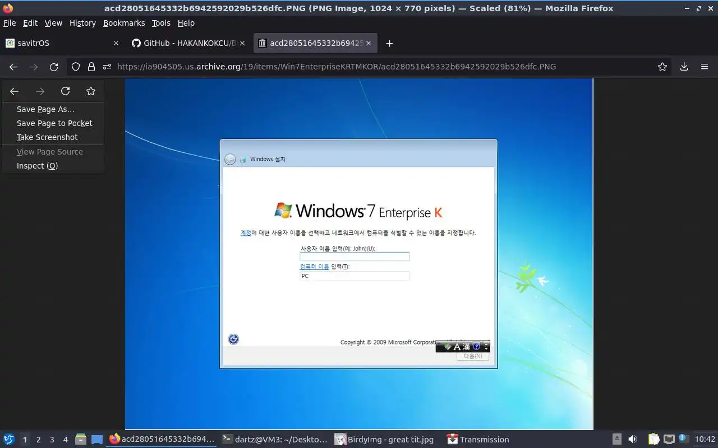Open the View menu
This screenshot has height=448, width=718.
(x=53, y=23)
